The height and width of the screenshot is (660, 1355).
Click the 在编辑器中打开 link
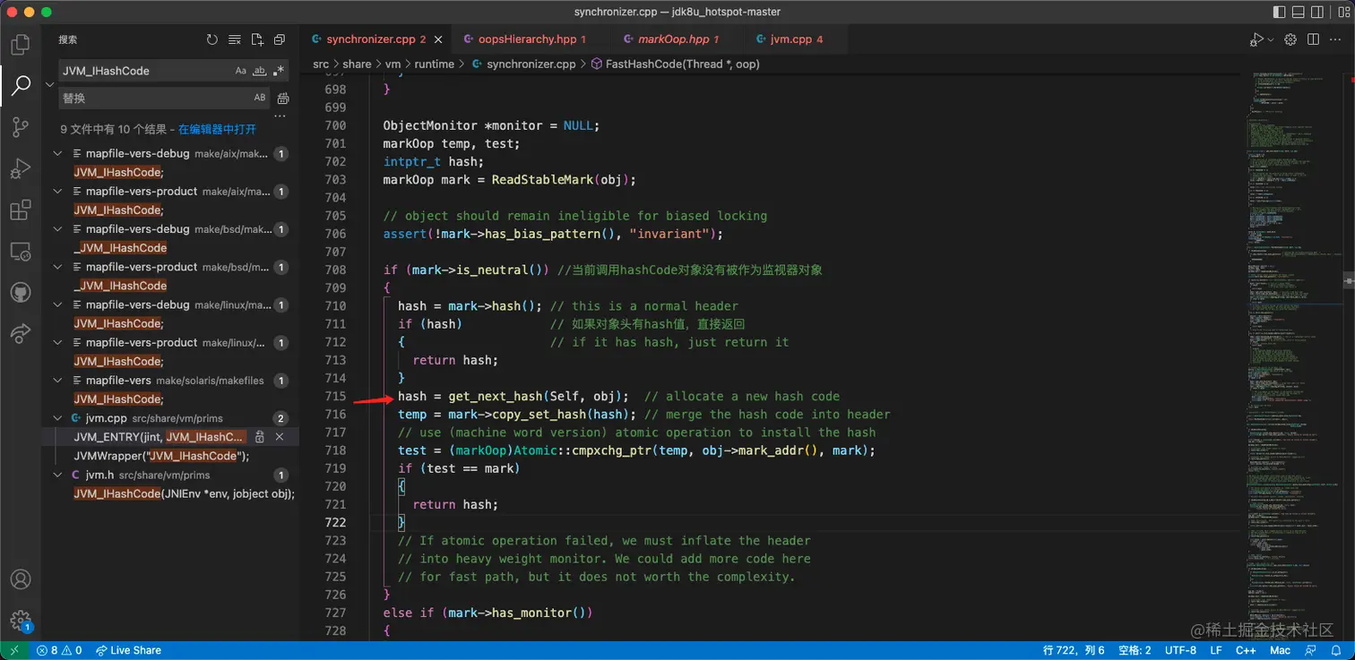click(217, 129)
